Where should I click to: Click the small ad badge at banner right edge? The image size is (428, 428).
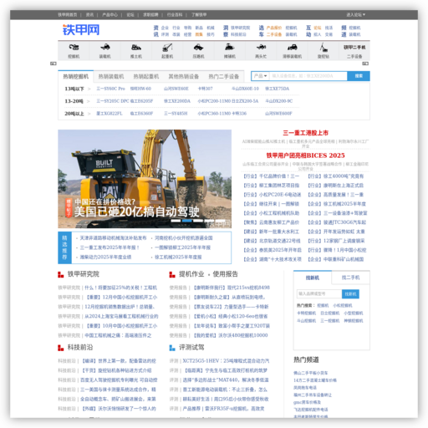coord(365,64)
